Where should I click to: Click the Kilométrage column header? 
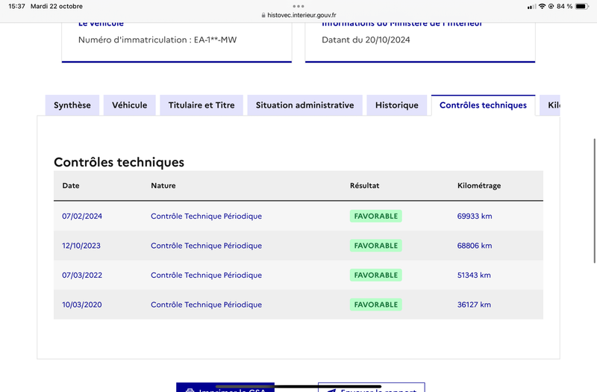point(479,185)
